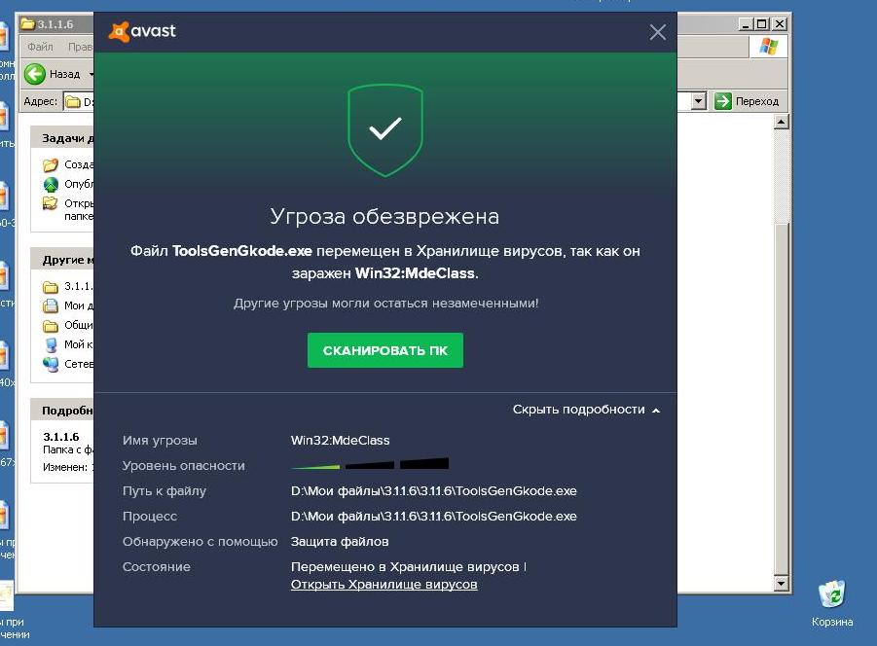Click the Windows flag logo in Explorer
The width and height of the screenshot is (877, 646).
coord(769,47)
